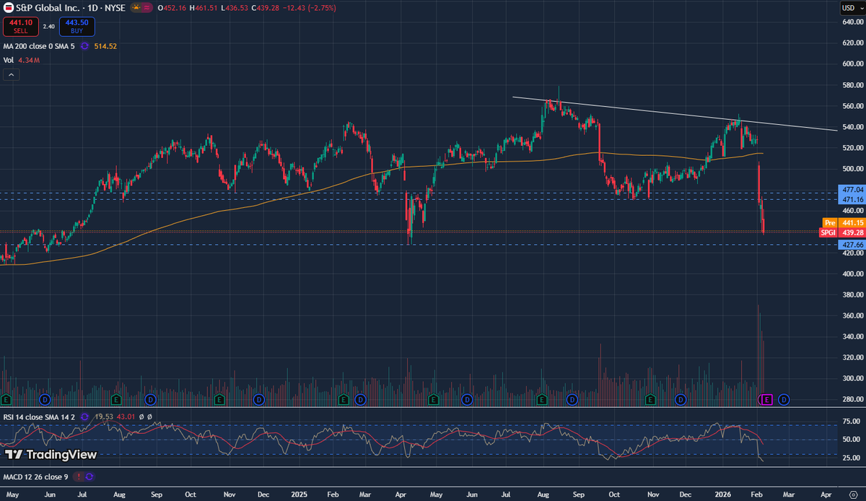The width and height of the screenshot is (866, 501).
Task: Click the dividend D marker right of purple E
Action: pyautogui.click(x=784, y=399)
